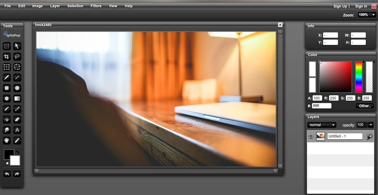Select the Hand pan tool
This screenshot has width=378, height=195.
(x=7, y=140)
